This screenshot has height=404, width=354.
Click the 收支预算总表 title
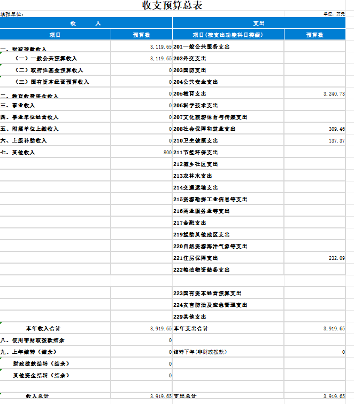[x=172, y=6]
